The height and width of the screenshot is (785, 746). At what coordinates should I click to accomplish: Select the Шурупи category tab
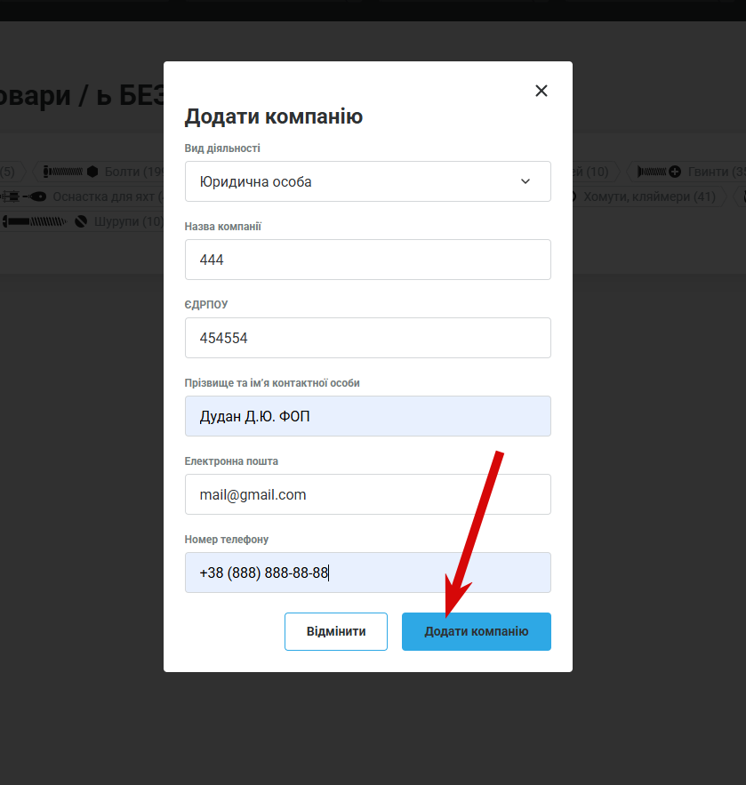(x=83, y=221)
